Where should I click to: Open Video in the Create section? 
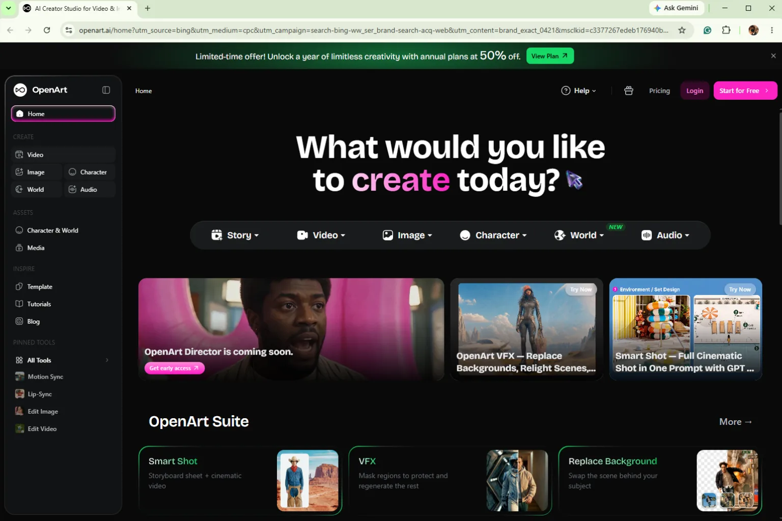63,155
